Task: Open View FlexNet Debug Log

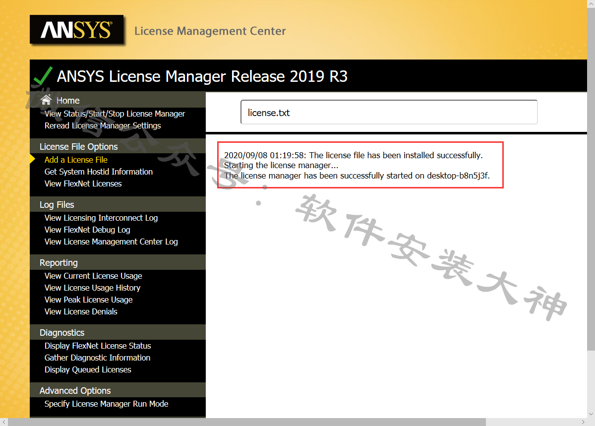Action: 87,230
